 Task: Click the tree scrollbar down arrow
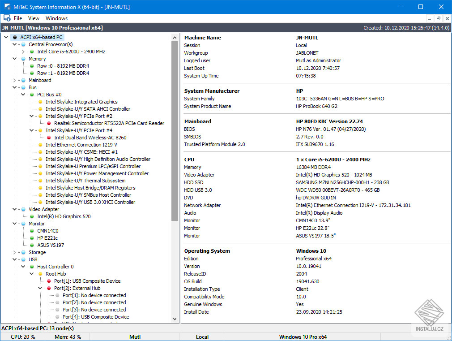(175, 319)
